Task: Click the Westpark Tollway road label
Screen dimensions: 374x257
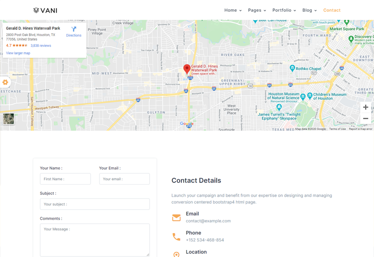Action: tap(47, 108)
